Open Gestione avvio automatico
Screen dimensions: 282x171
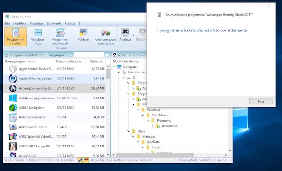click(105, 37)
